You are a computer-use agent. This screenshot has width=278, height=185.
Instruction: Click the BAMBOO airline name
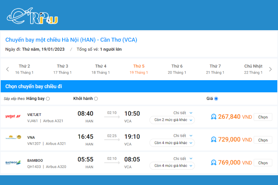pos(35,160)
